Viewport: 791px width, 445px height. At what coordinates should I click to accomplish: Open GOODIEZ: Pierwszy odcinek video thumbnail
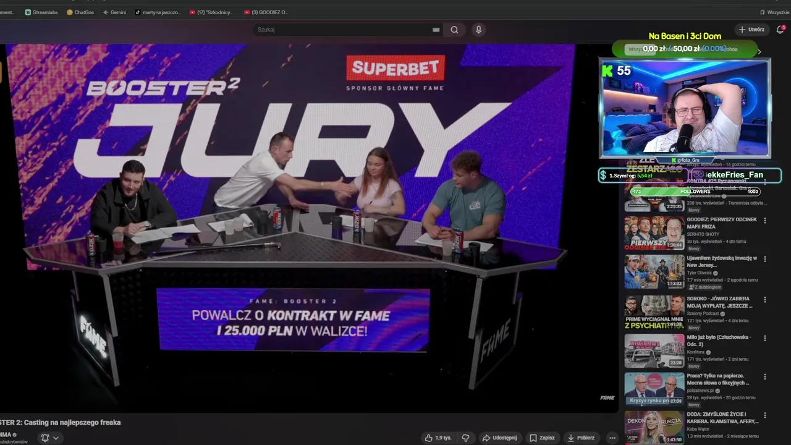click(x=654, y=233)
